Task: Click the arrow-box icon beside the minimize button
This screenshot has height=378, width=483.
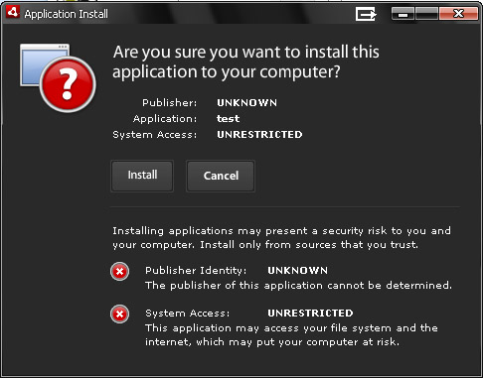Action: click(366, 14)
